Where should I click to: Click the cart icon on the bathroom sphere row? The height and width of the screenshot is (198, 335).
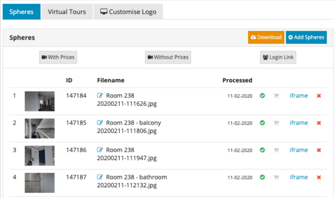pyautogui.click(x=276, y=177)
